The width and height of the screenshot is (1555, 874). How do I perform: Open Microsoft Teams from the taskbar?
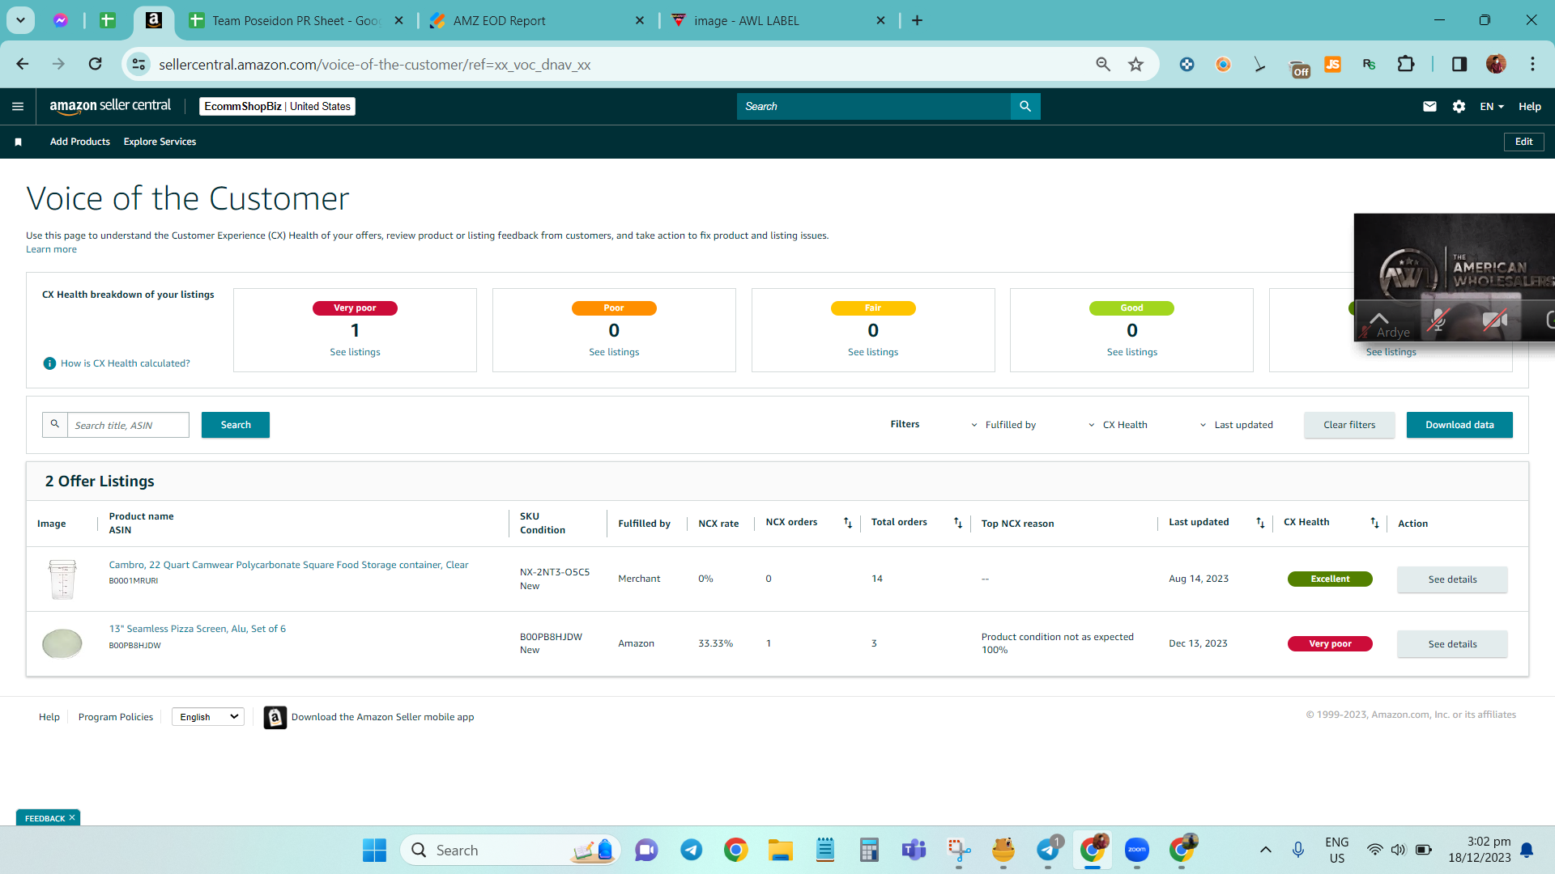[x=914, y=850]
